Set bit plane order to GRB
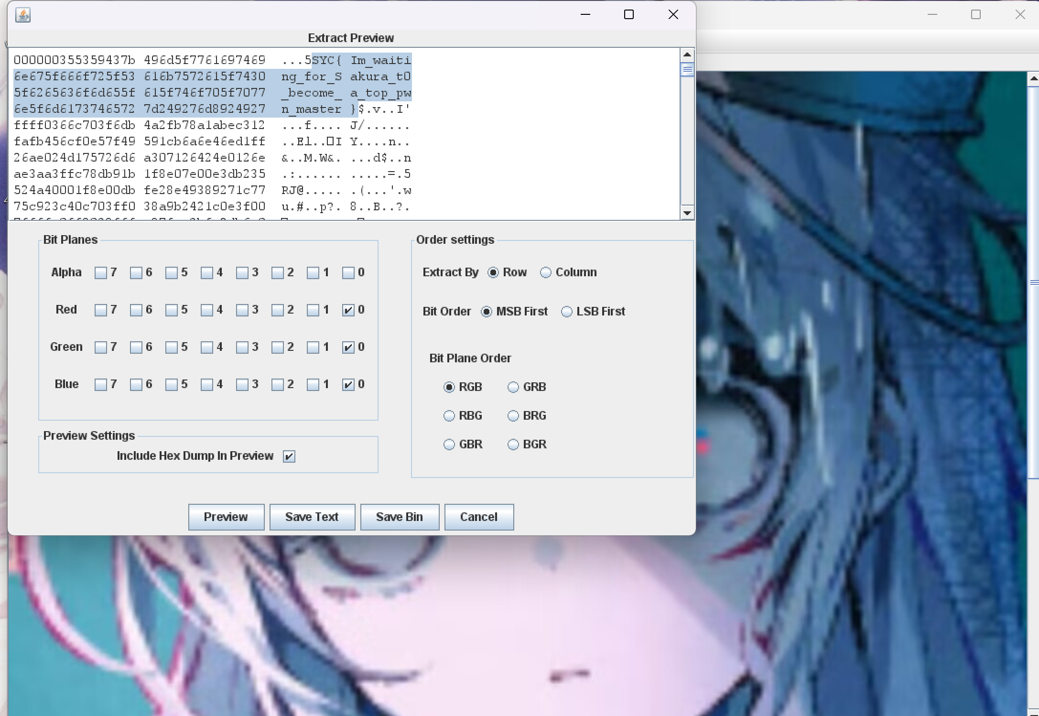This screenshot has width=1039, height=716. pos(513,387)
